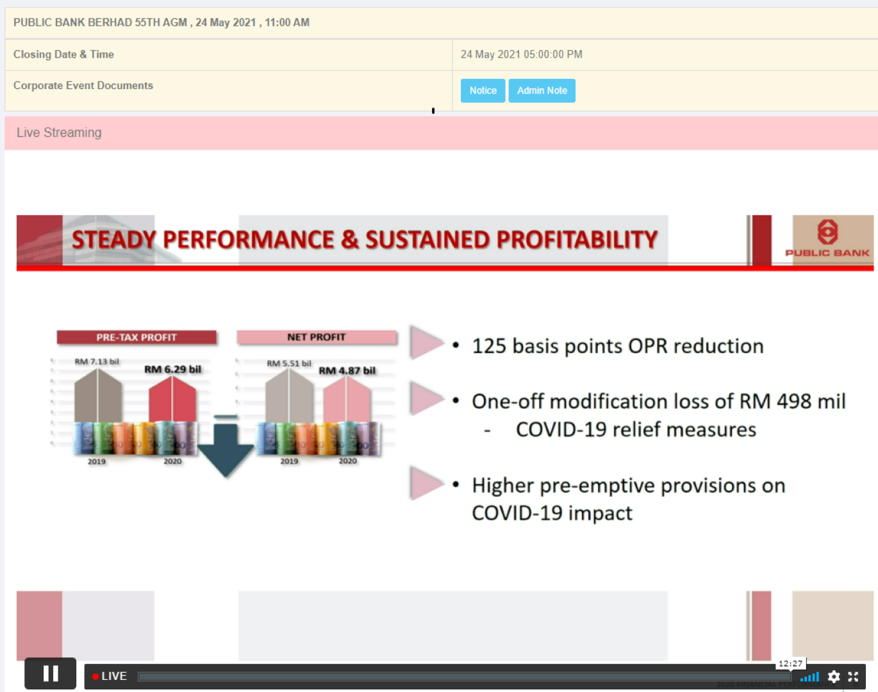The width and height of the screenshot is (878, 692).
Task: Seek along the video progress bar
Action: 465,677
